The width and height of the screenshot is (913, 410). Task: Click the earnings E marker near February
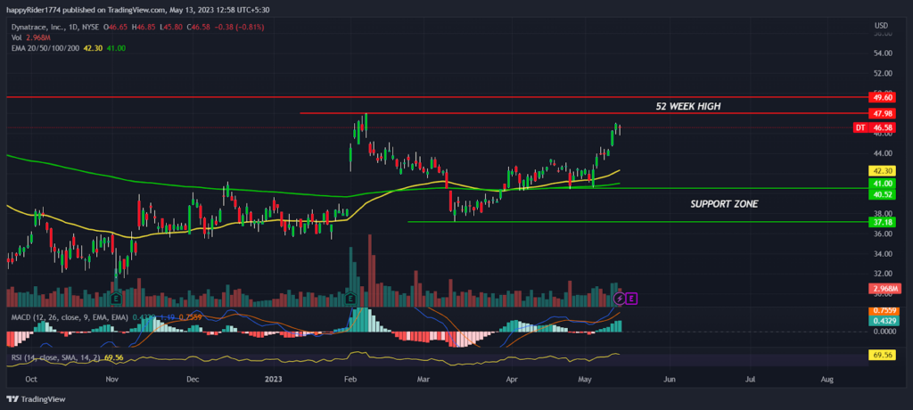click(x=350, y=299)
